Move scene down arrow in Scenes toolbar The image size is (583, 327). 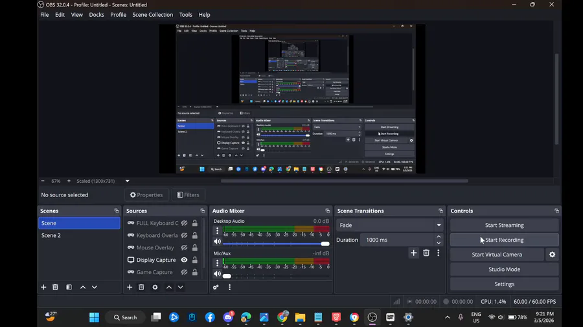point(95,287)
